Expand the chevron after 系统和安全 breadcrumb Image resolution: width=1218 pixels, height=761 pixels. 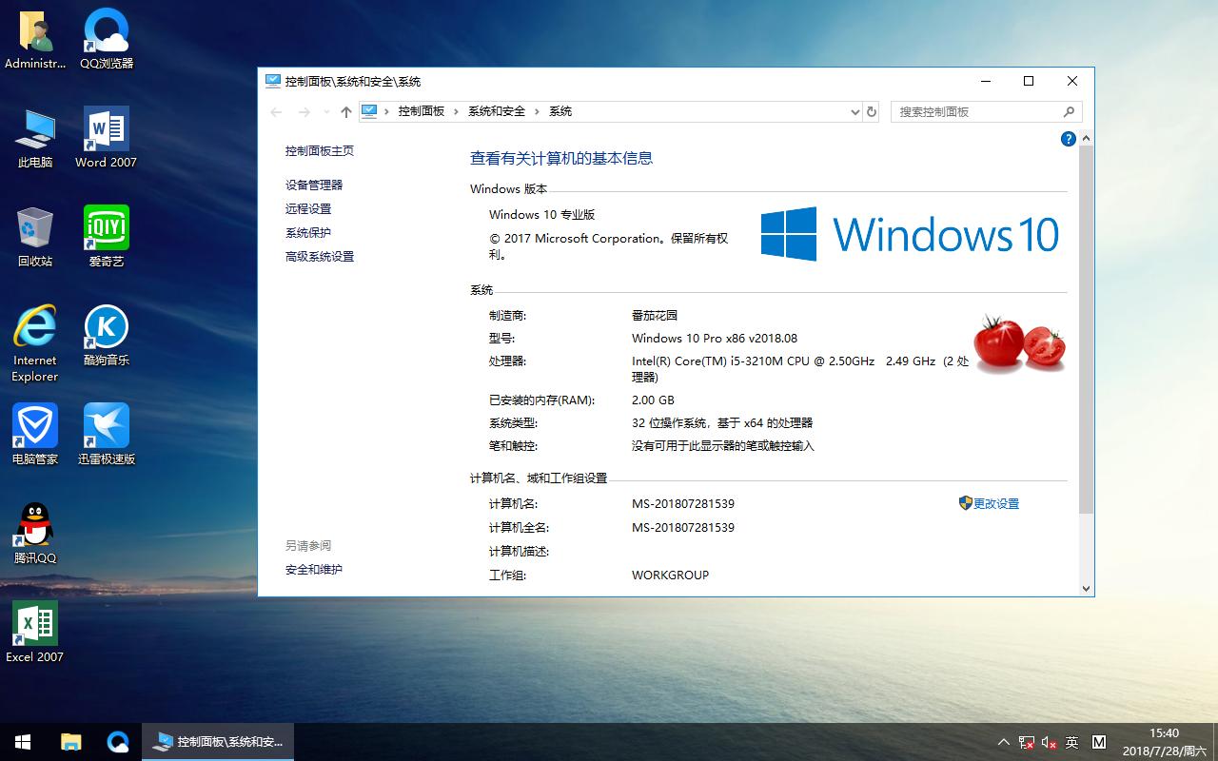pyautogui.click(x=536, y=111)
